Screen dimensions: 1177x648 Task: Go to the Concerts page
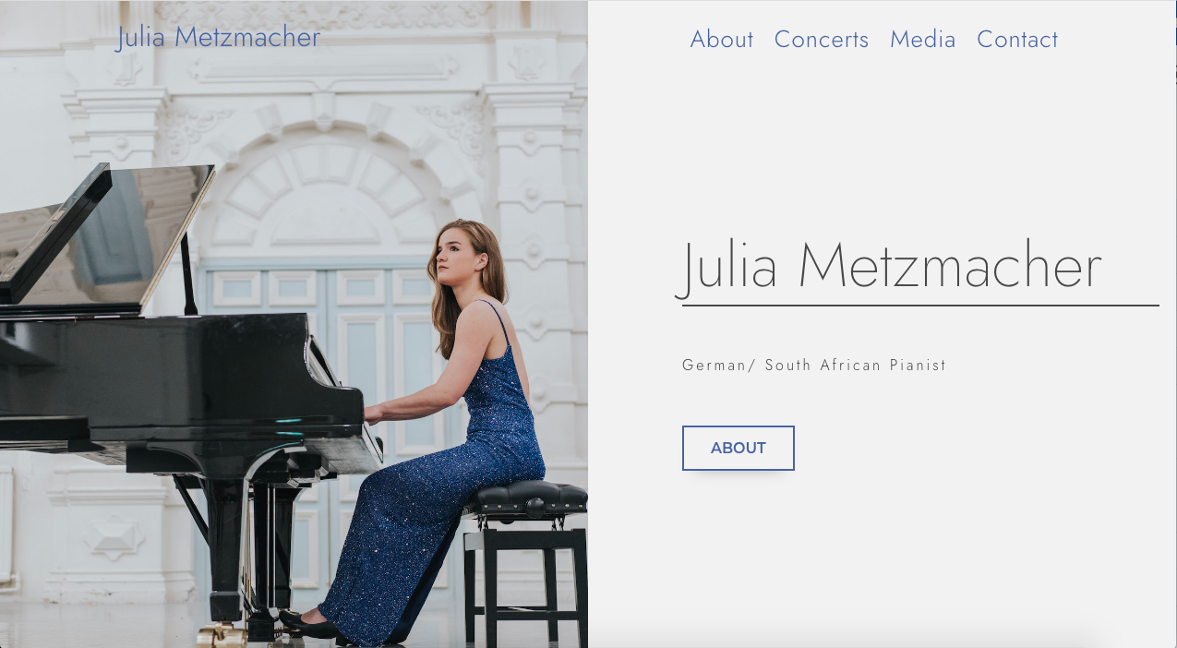click(822, 40)
